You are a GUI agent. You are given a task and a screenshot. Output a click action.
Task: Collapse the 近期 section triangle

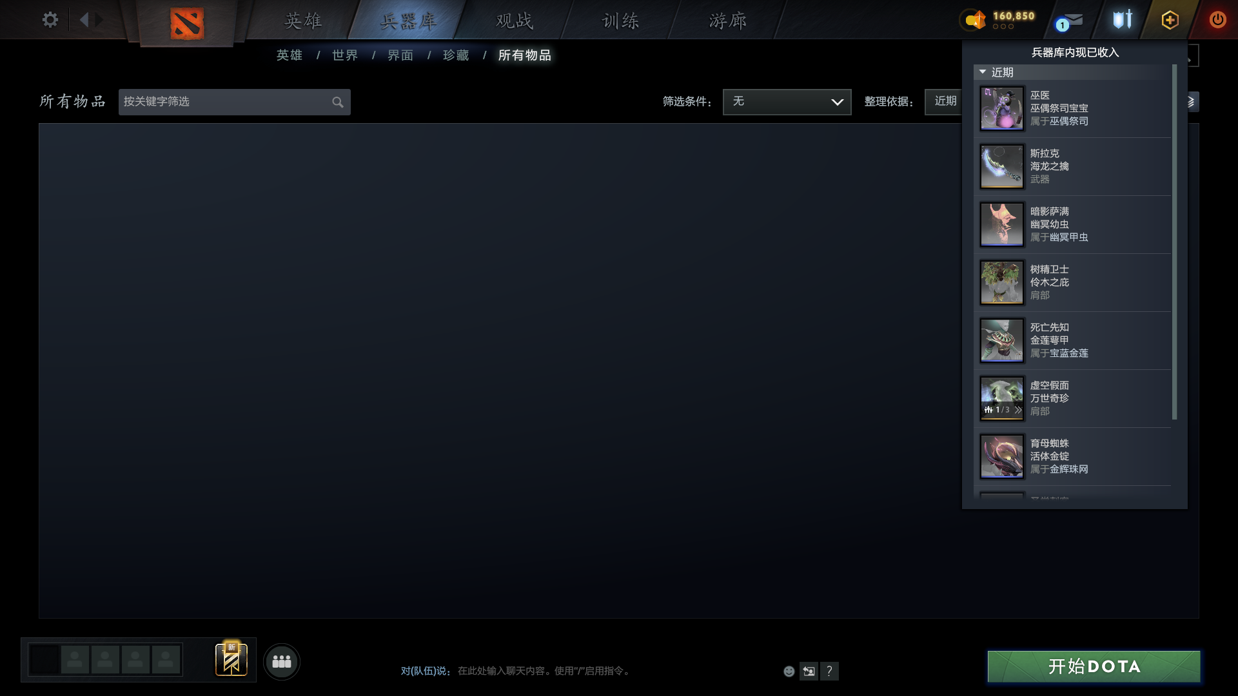pos(983,72)
